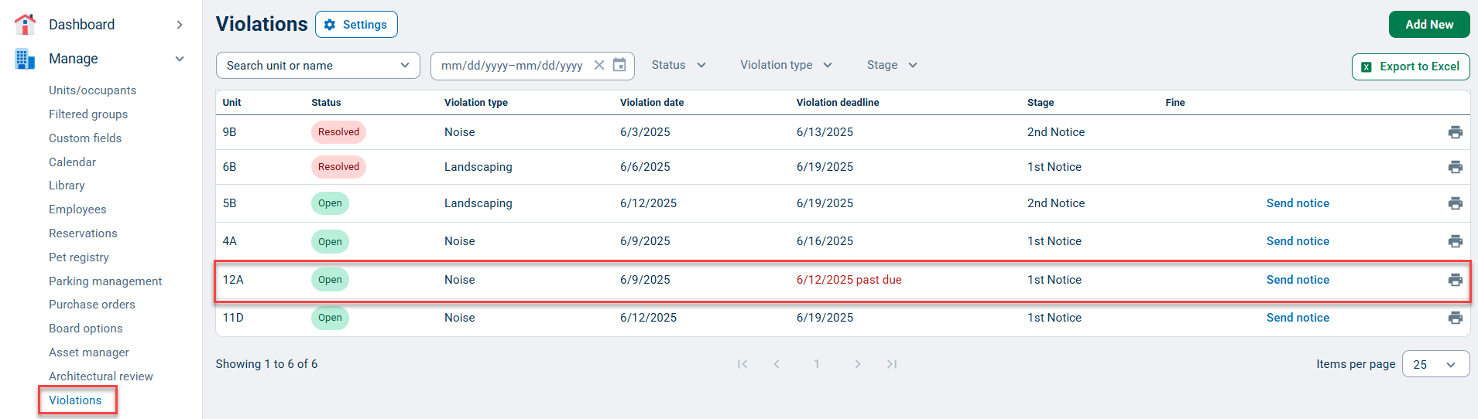Print the violation for unit 12A
Viewport: 1478px width, 419px height.
coord(1455,280)
